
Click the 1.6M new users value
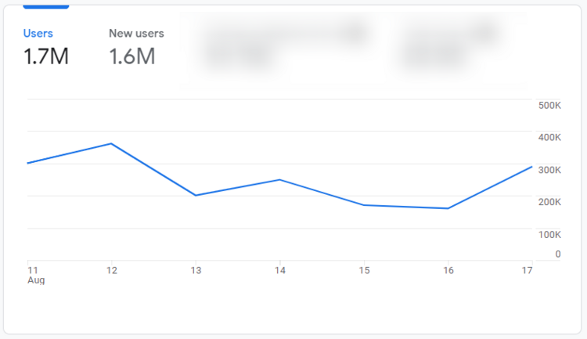(131, 56)
